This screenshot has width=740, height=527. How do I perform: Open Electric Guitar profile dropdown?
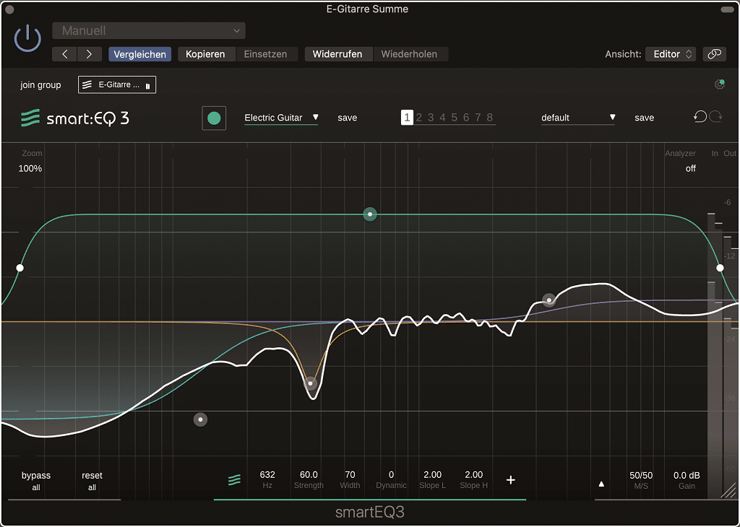click(x=281, y=118)
